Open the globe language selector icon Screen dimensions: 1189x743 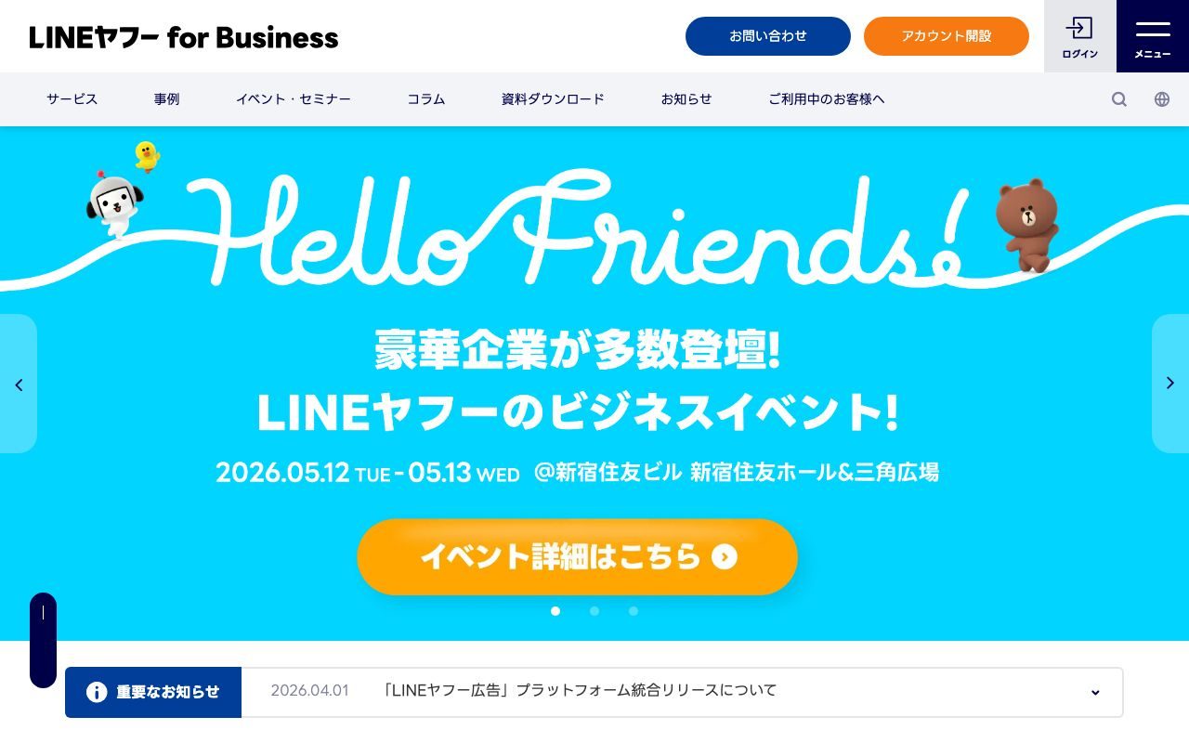[1161, 99]
